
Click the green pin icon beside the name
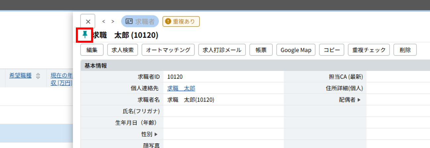(85, 35)
